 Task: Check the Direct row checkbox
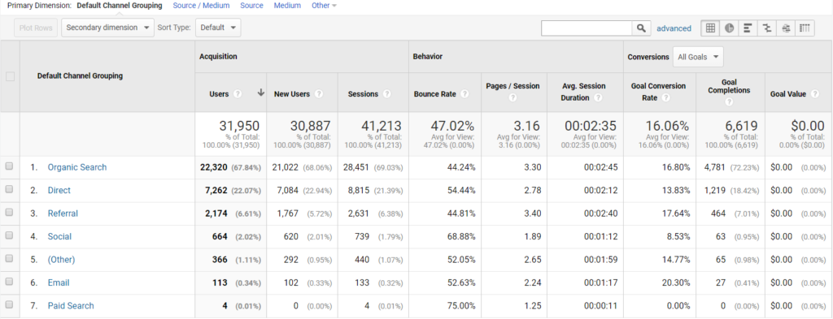click(x=9, y=190)
